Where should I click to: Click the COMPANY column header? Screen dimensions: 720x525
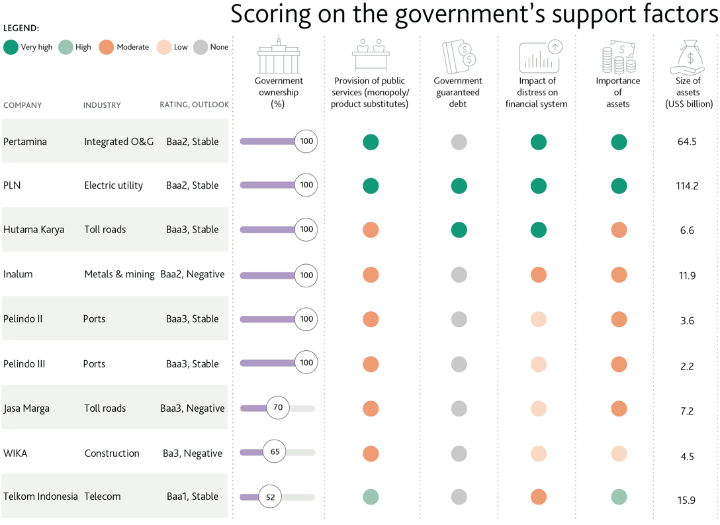pyautogui.click(x=22, y=105)
